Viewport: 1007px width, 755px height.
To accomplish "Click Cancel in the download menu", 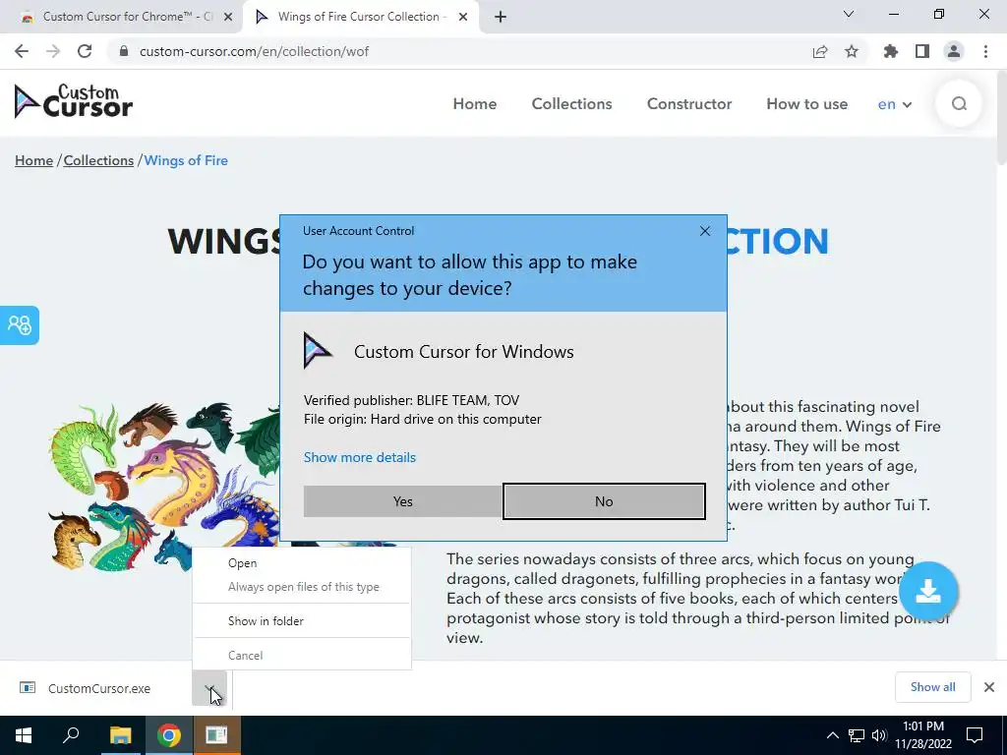I will (x=302, y=656).
